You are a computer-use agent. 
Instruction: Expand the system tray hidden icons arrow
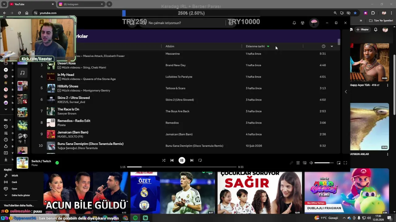tap(344, 218)
